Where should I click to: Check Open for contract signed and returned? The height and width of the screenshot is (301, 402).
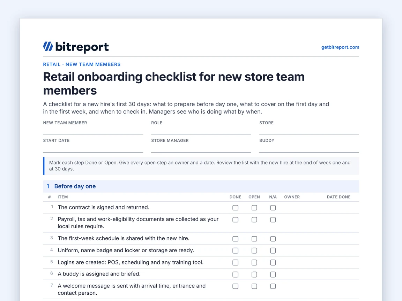[254, 208]
